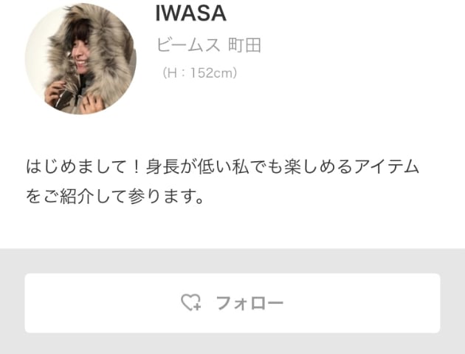Click the gray band above follow button

tap(232, 261)
